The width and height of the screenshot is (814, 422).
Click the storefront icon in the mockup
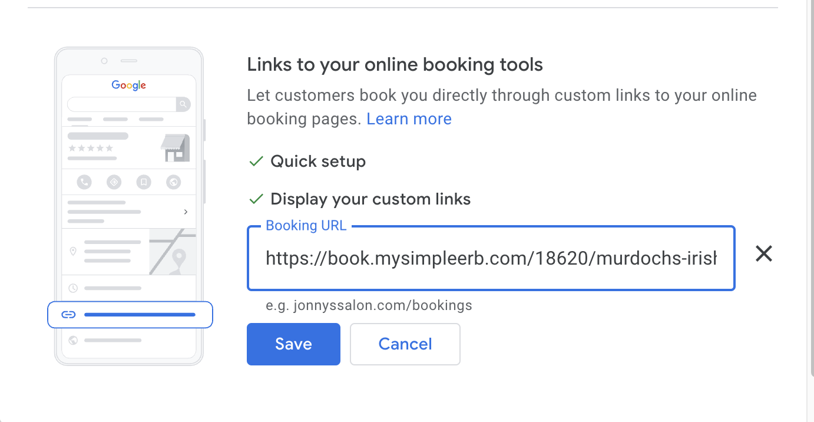176,148
